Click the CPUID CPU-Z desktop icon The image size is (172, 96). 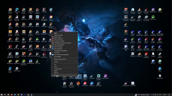(153, 10)
